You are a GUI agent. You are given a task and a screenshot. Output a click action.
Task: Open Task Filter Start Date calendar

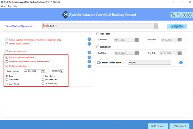click(x=137, y=53)
